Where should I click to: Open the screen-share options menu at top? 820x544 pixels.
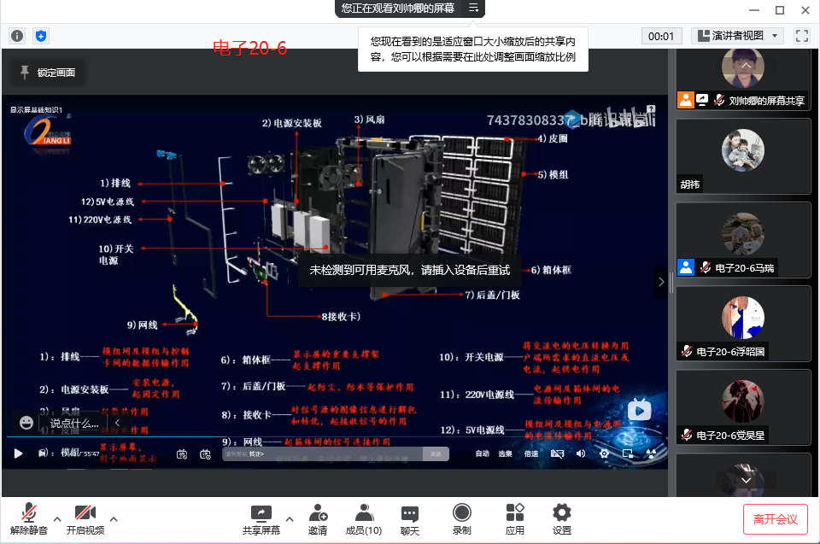coord(474,9)
